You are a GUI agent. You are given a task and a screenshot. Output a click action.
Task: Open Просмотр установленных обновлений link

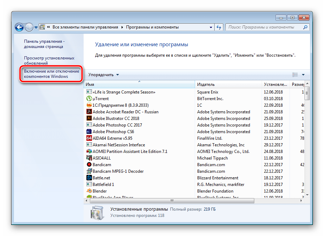[x=49, y=61]
